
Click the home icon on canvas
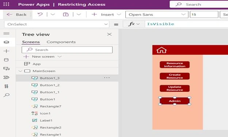coord(161,50)
